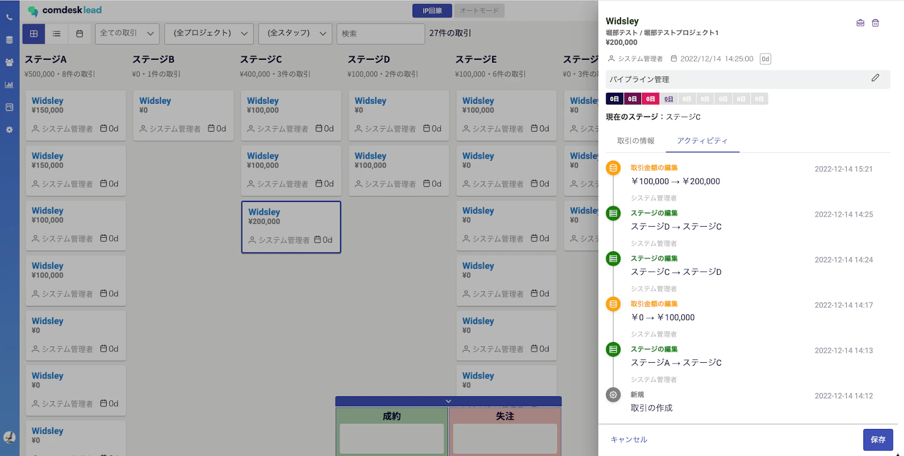904x456 pixels.
Task: Select the purple second pipeline stage segment
Action: (633, 99)
